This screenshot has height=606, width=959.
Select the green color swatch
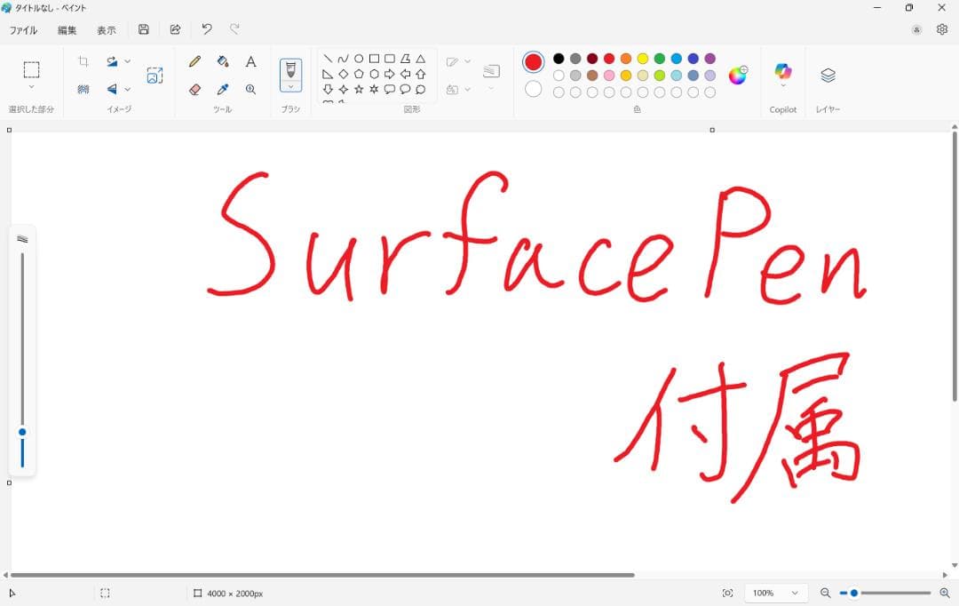click(661, 59)
